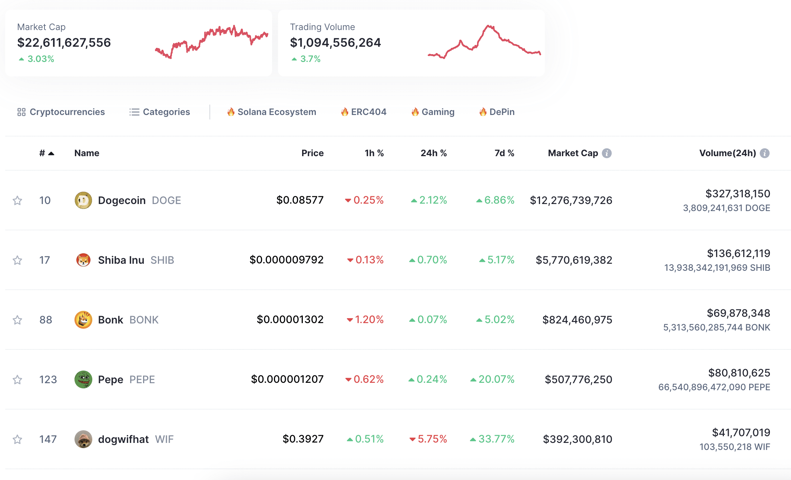The height and width of the screenshot is (480, 791).
Task: Click the Shiba Inu coin logo
Action: click(83, 260)
